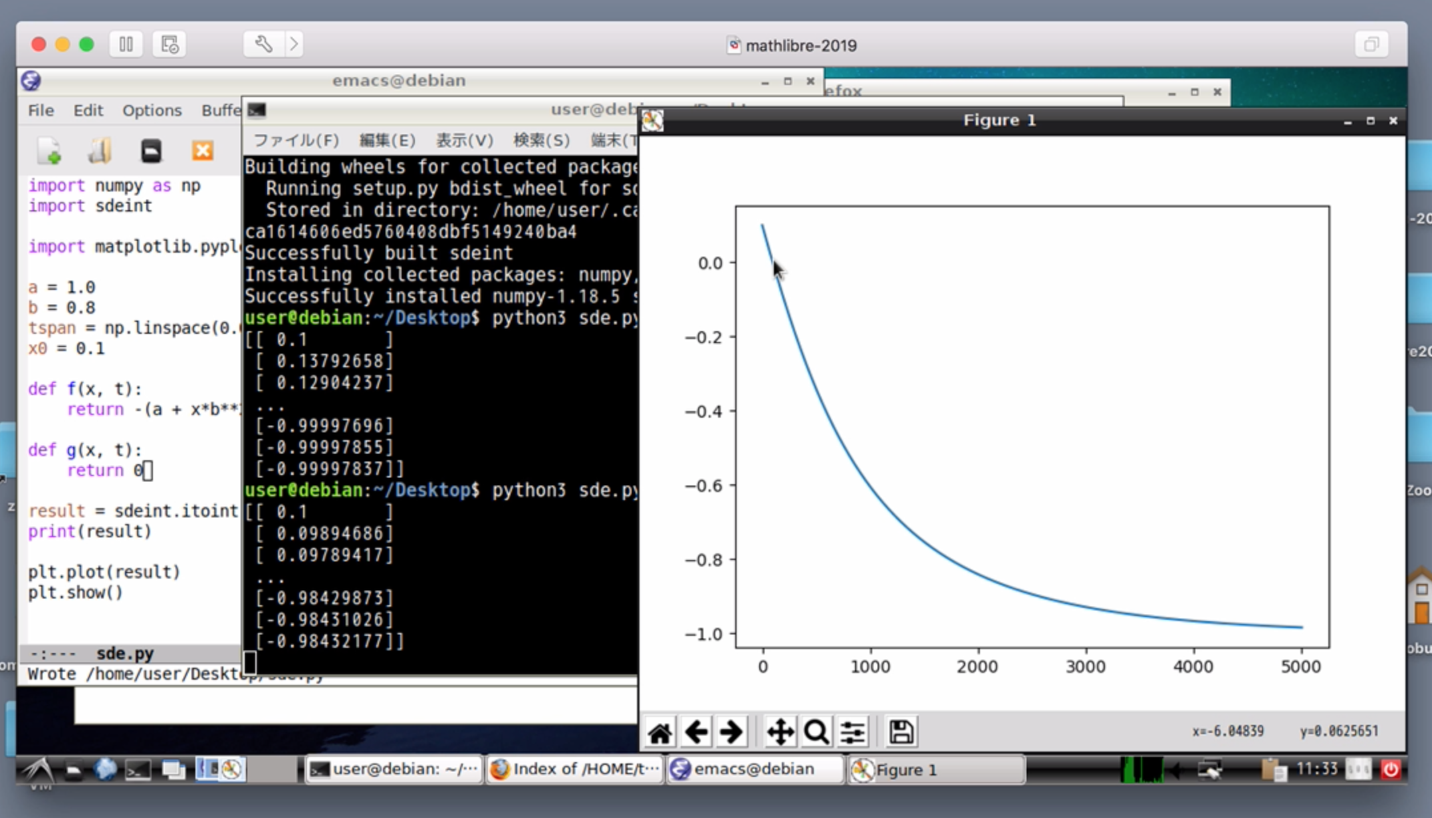Click the VM snapshot icon in title bar

tap(169, 45)
